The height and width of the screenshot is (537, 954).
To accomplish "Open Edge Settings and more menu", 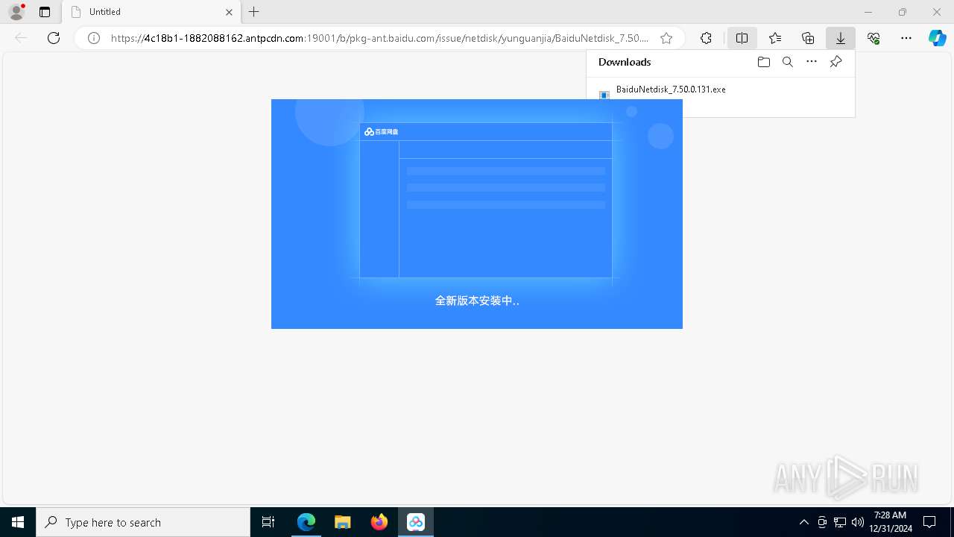I will [906, 38].
